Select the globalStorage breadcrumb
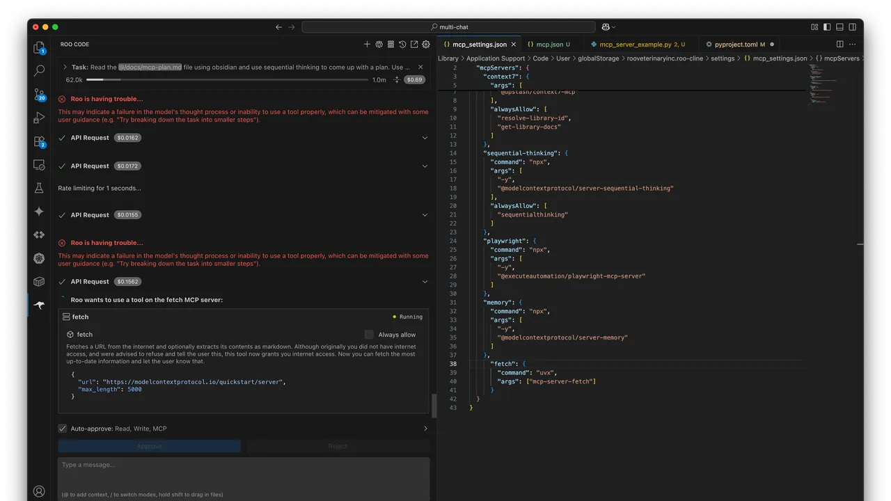Viewport: 891px width, 501px height. [x=598, y=58]
